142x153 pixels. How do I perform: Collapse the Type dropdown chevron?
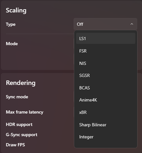point(132,24)
